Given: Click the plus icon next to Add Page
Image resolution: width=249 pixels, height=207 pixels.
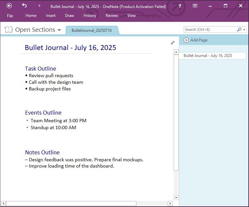Looking at the screenshot, I should tap(186, 40).
